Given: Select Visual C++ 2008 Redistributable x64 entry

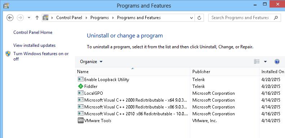Looking at the screenshot, I should coord(135,100).
